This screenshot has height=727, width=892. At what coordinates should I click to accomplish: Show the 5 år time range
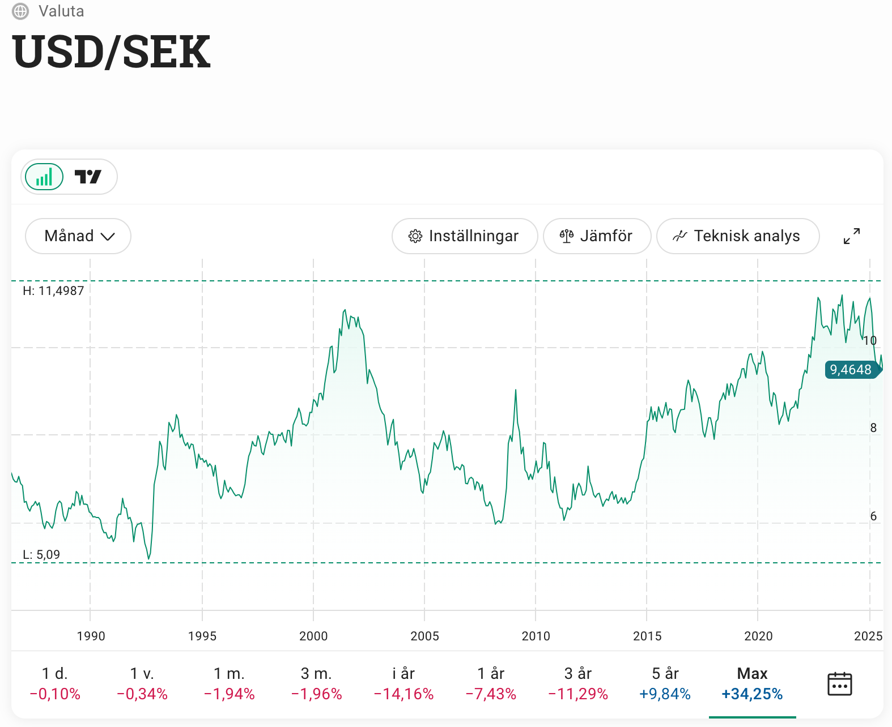(x=665, y=683)
